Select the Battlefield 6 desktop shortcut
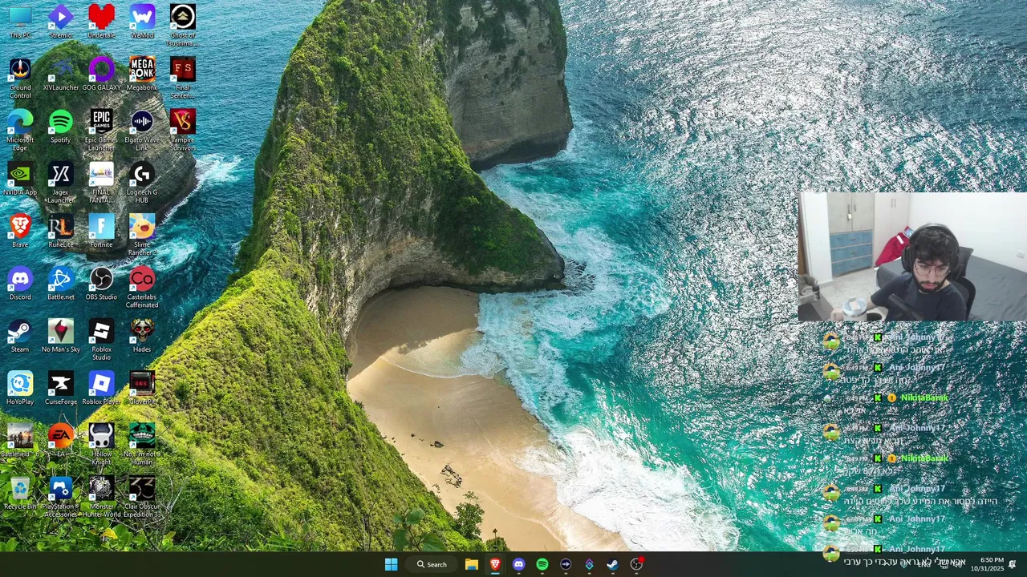This screenshot has height=577, width=1027. (x=20, y=439)
